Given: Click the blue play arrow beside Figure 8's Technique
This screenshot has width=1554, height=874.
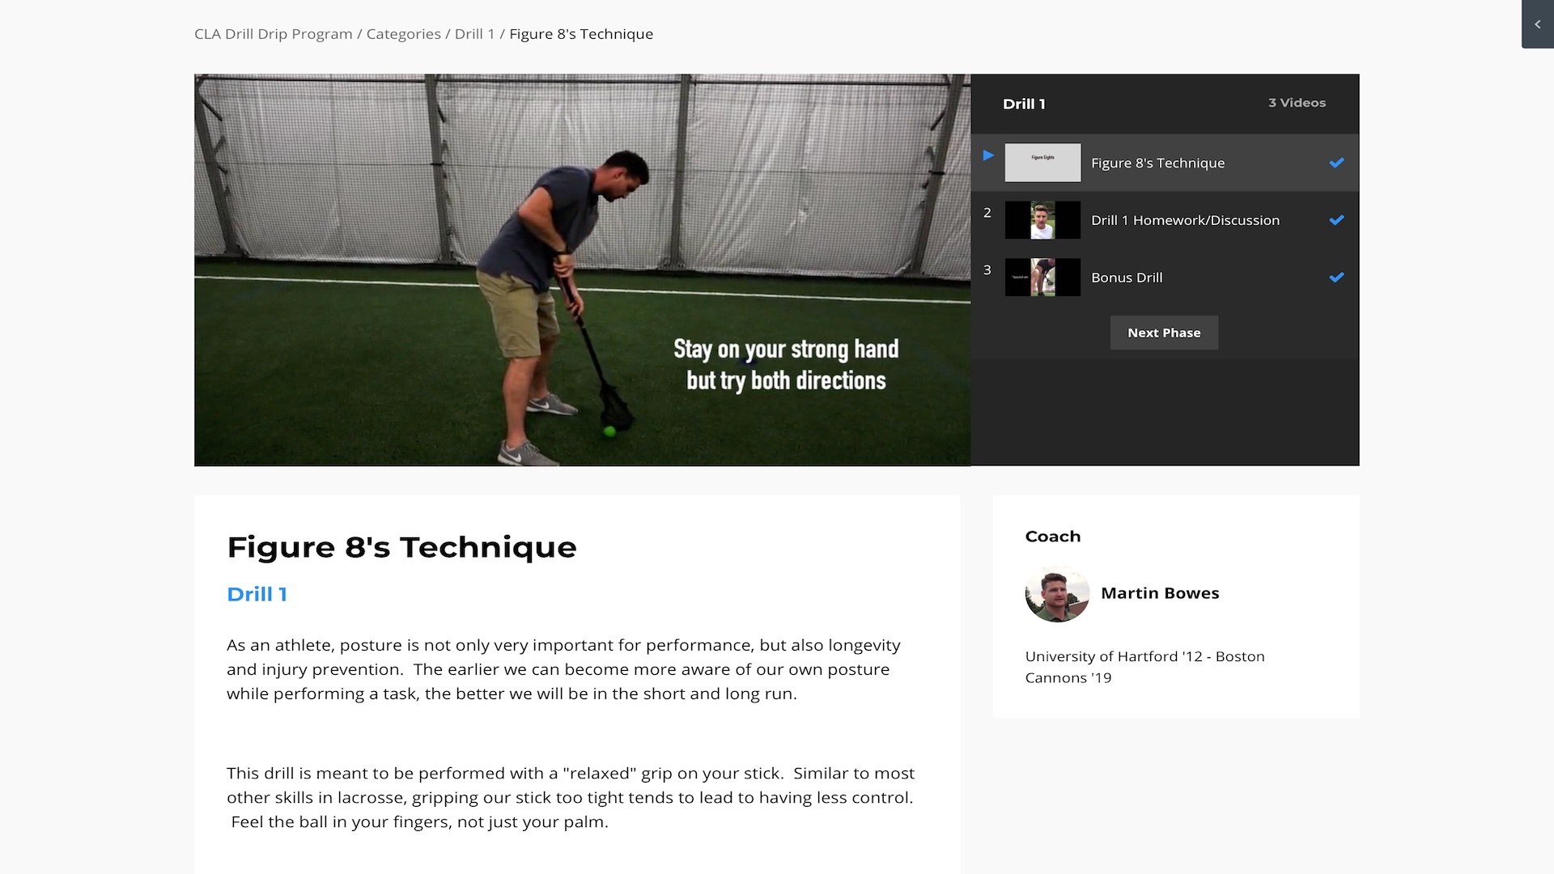Looking at the screenshot, I should pos(988,155).
